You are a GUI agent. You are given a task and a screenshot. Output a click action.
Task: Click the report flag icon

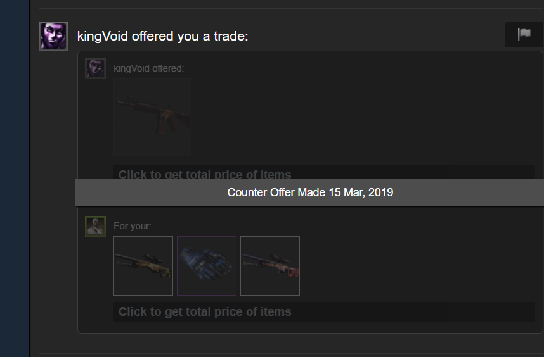click(x=524, y=35)
